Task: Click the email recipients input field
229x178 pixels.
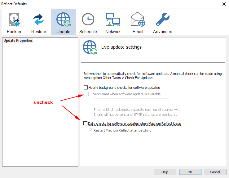Action: point(131,102)
